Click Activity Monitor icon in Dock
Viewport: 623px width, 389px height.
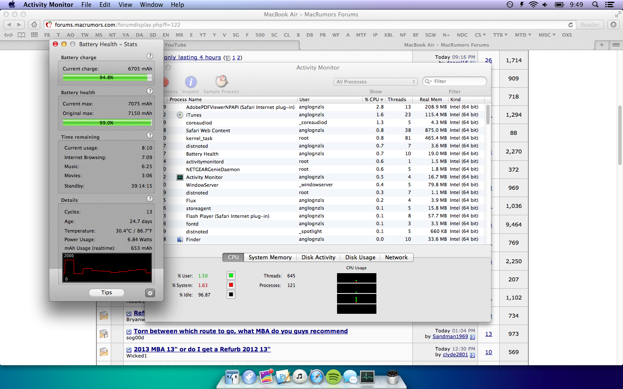(x=367, y=377)
